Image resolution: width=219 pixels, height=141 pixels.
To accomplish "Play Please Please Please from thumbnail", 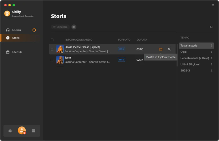I will 60,49.
